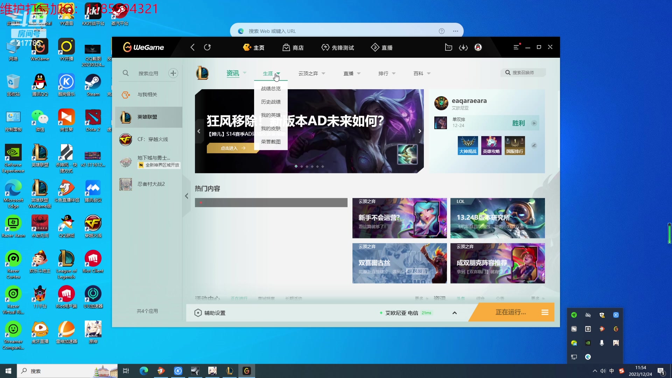Open the Windows Start menu
672x378 pixels.
click(8, 371)
